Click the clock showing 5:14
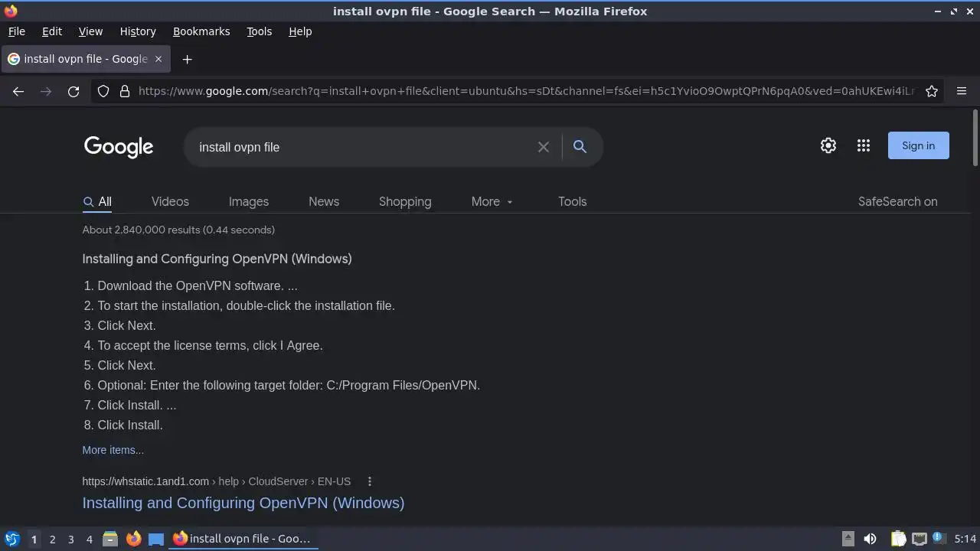Image resolution: width=980 pixels, height=551 pixels. click(x=965, y=539)
